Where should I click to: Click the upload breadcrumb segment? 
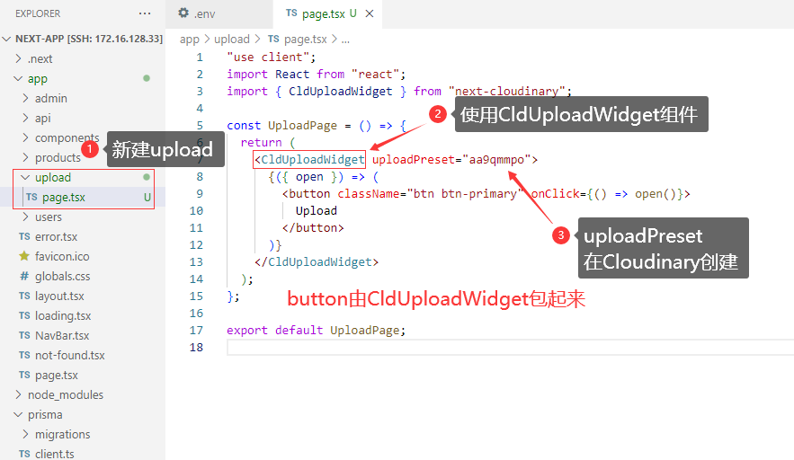[x=232, y=39]
